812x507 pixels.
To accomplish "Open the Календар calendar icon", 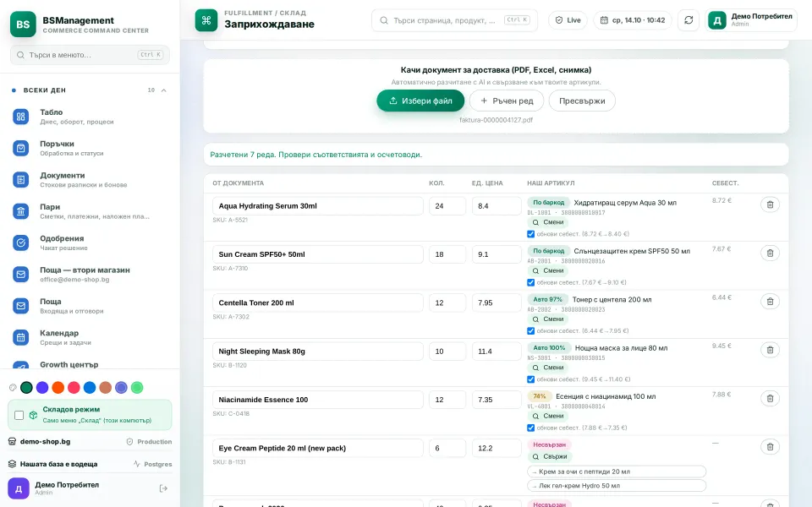I will tap(20, 337).
